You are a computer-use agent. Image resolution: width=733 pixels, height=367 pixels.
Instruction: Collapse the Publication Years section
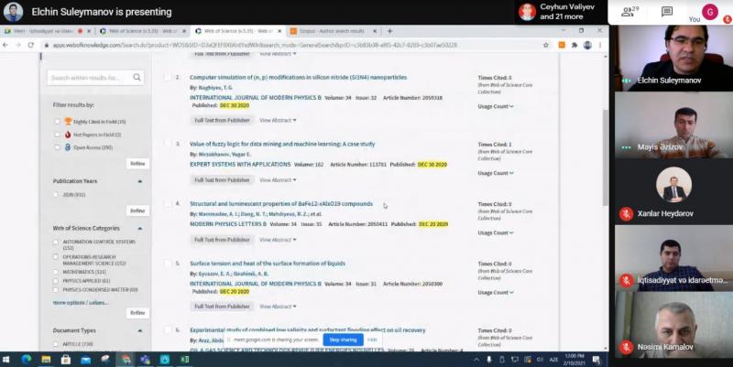point(140,181)
